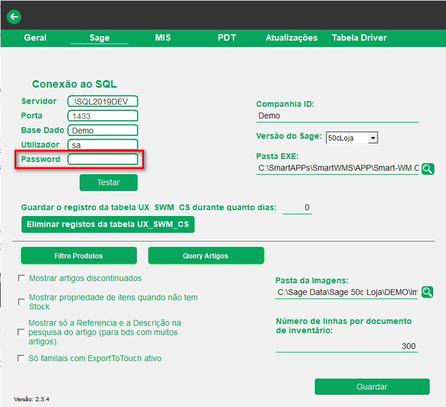This screenshot has height=407, width=446.
Task: Click the Versão: 2.3.4 label
Action: point(31,399)
